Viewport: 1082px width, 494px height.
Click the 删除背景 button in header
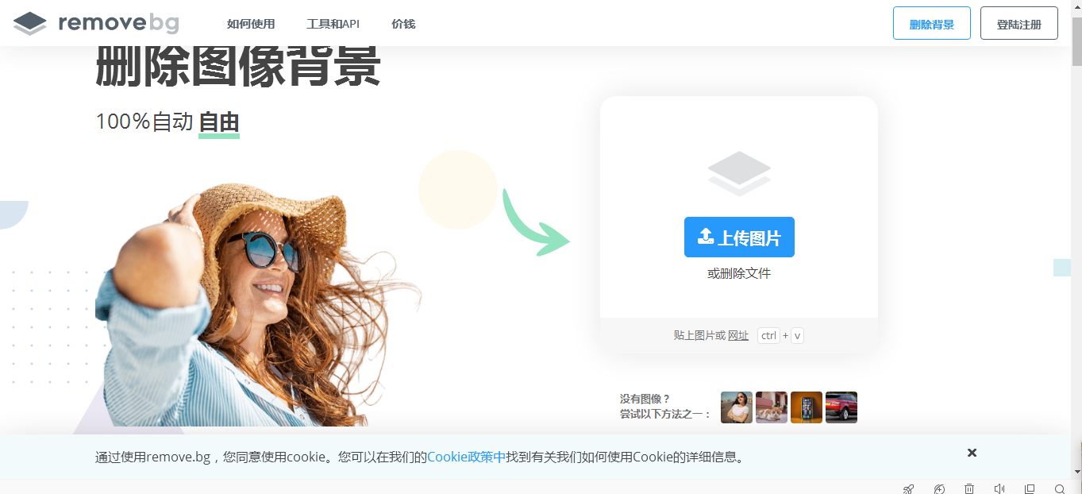click(932, 23)
